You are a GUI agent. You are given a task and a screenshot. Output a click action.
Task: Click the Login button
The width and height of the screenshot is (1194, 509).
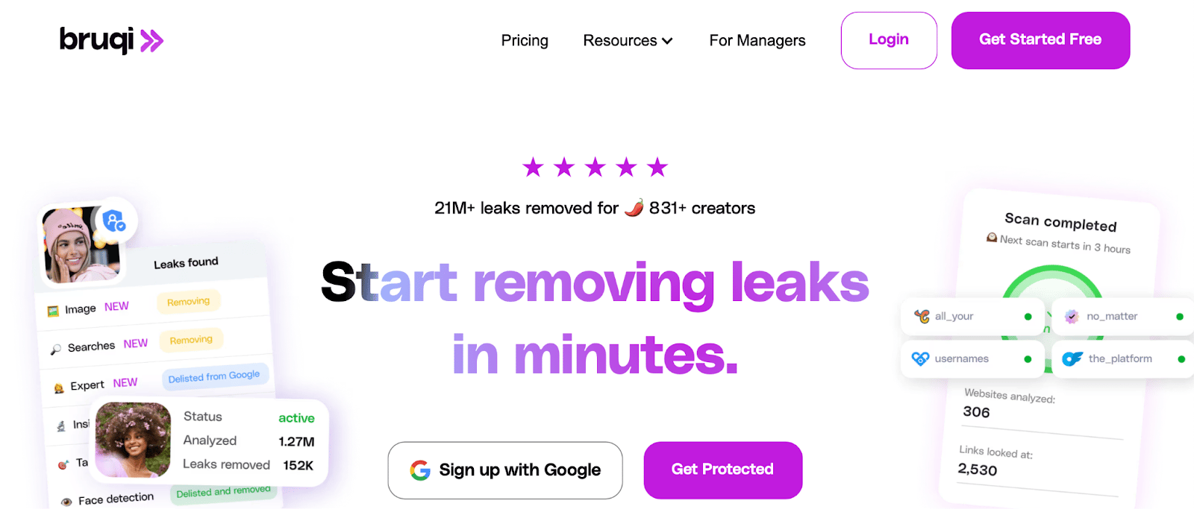click(889, 40)
